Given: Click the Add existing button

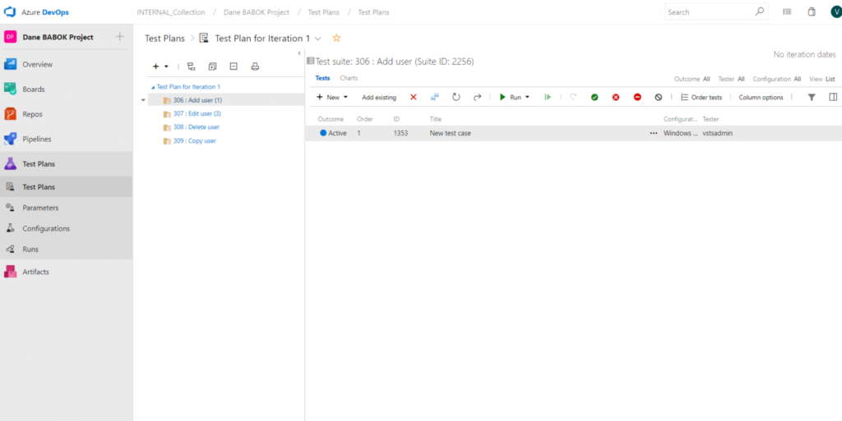Looking at the screenshot, I should pos(379,97).
